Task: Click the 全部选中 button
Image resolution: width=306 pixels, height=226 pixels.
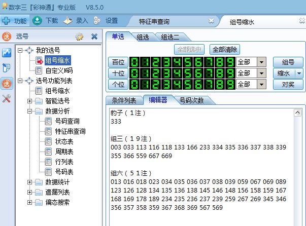Action: tap(189, 50)
